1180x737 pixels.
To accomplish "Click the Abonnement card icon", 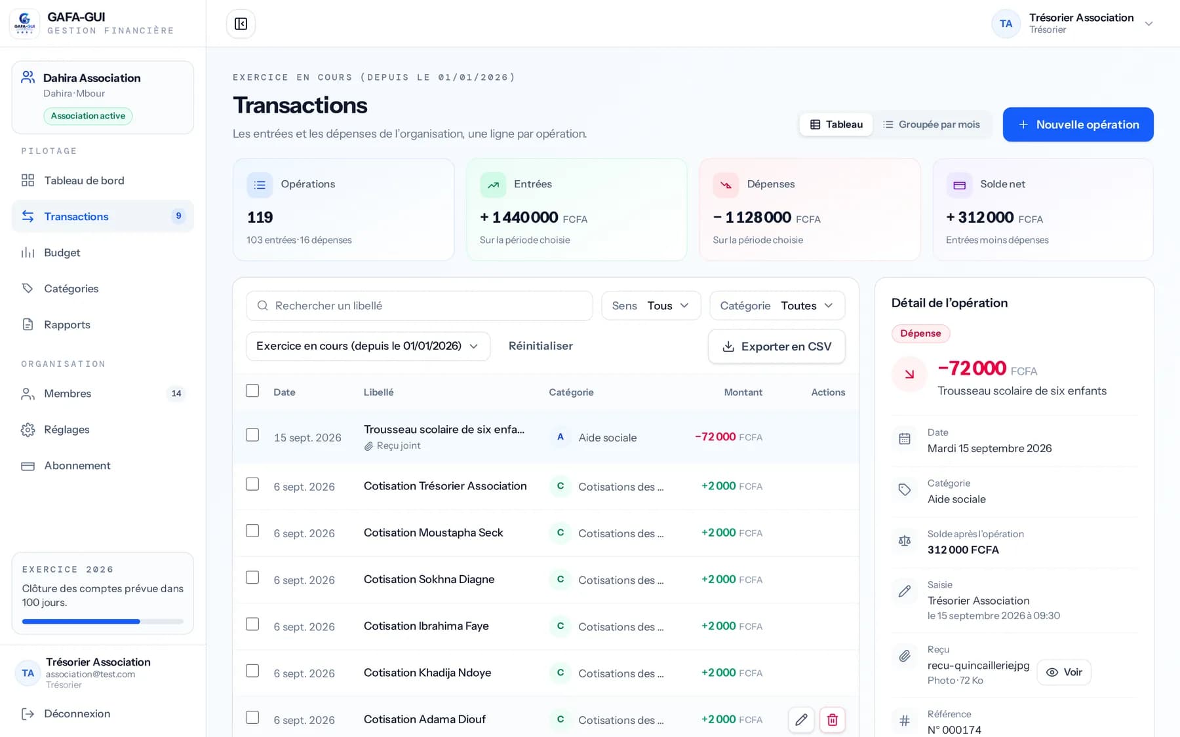I will pyautogui.click(x=28, y=466).
